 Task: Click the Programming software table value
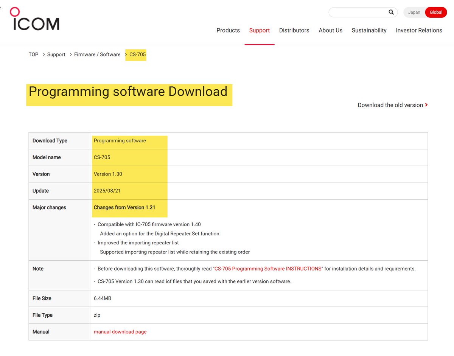tap(120, 141)
